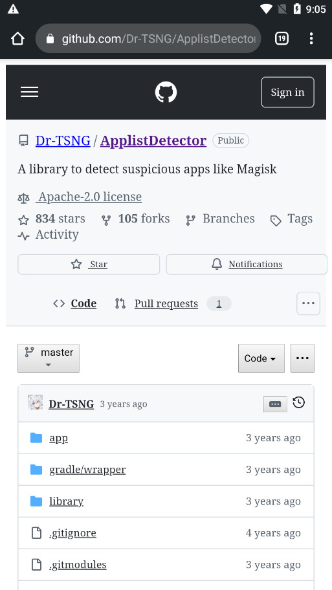Image resolution: width=332 pixels, height=590 pixels.
Task: Open additional repository tabs via ellipsis
Action: pyautogui.click(x=308, y=303)
